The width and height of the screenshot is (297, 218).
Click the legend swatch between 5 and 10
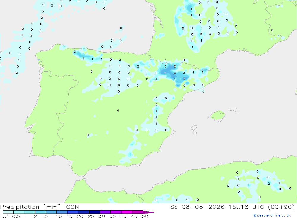pyautogui.click(x=51, y=212)
